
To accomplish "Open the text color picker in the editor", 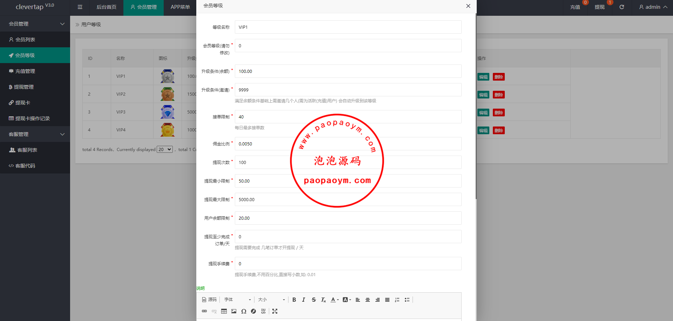I will pyautogui.click(x=334, y=300).
